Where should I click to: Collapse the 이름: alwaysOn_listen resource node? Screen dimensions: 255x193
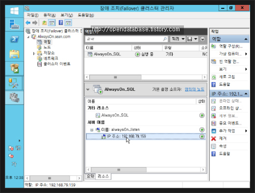click(x=92, y=130)
